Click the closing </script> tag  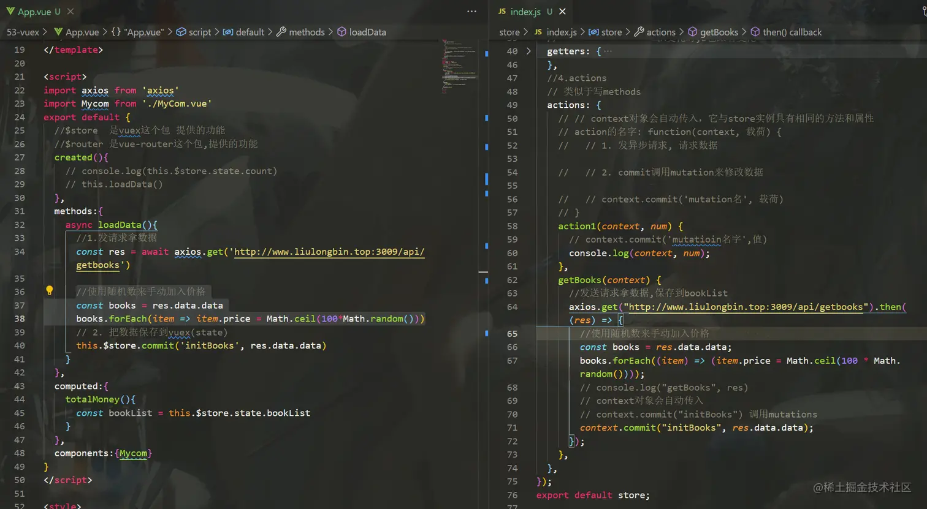68,480
